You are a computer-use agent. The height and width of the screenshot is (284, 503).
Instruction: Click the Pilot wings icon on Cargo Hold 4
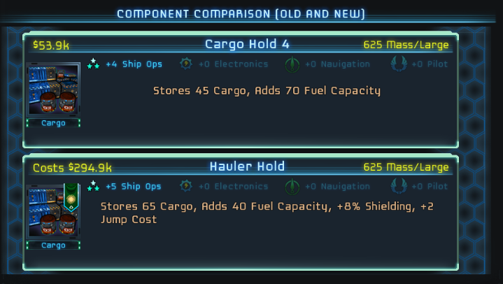tap(399, 64)
